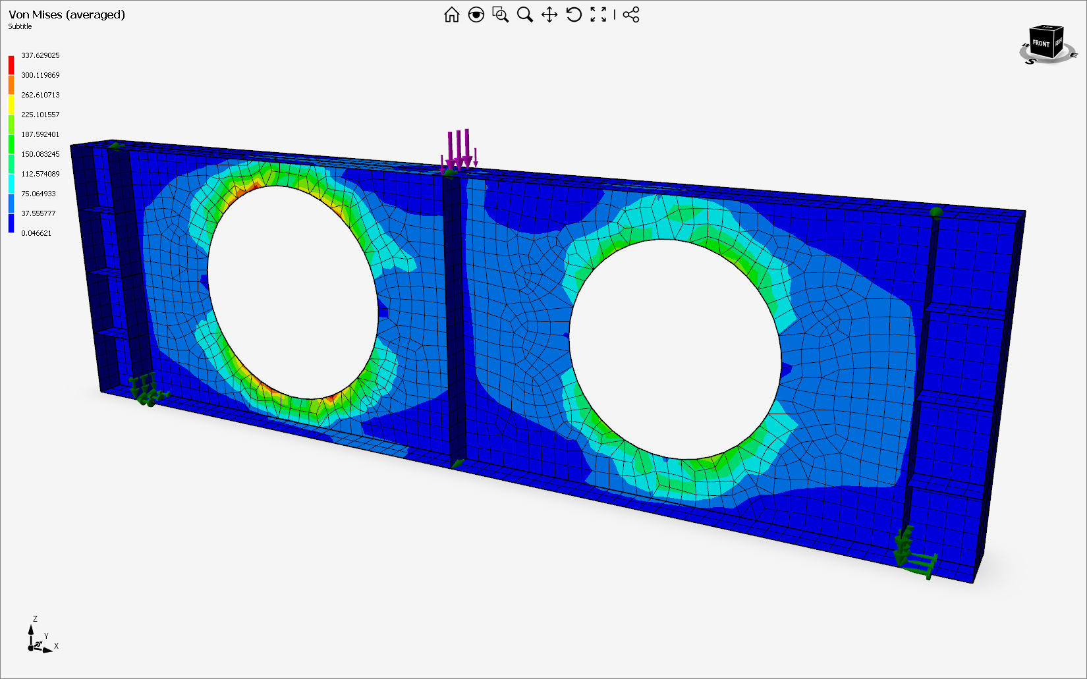This screenshot has width=1087, height=679.
Task: Click the Subtitle text under the title
Action: [x=20, y=26]
